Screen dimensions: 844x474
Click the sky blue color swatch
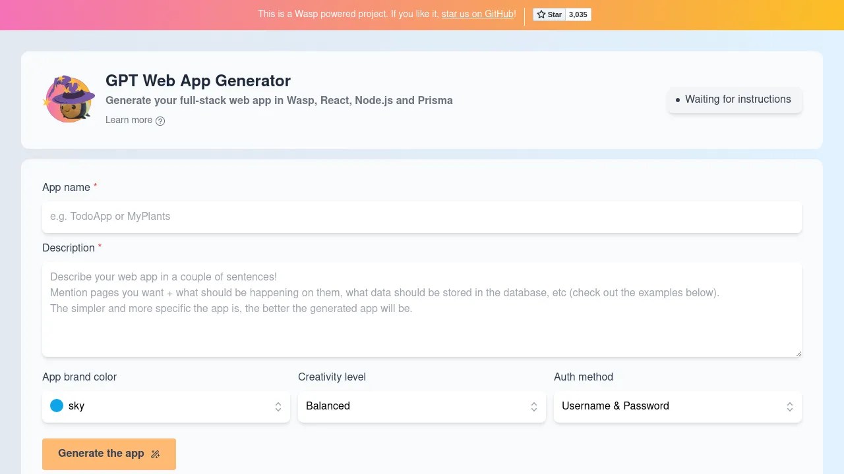[x=57, y=406]
